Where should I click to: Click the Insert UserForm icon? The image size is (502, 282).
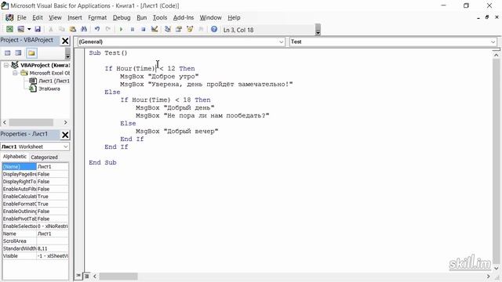[21, 30]
